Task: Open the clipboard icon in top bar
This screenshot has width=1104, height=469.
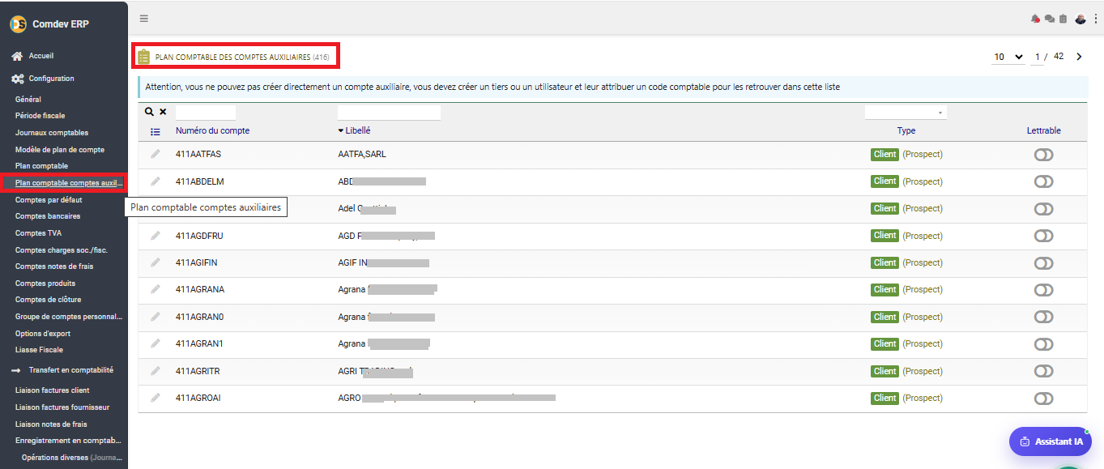Action: coord(1063,19)
